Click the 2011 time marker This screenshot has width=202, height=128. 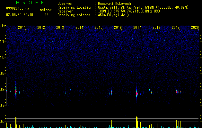[x=22, y=28]
